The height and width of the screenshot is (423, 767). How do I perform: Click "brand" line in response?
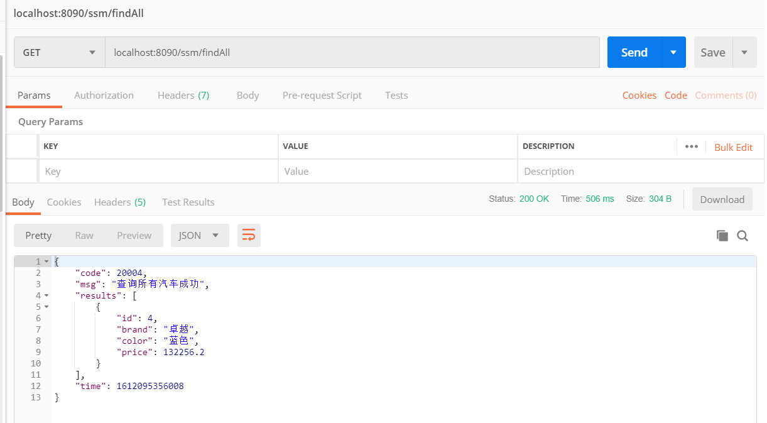[x=158, y=329]
